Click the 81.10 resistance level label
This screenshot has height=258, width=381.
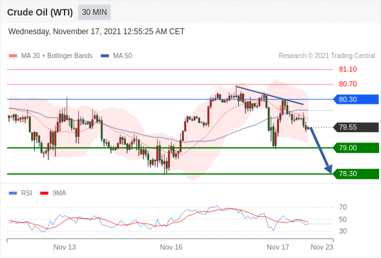point(347,69)
